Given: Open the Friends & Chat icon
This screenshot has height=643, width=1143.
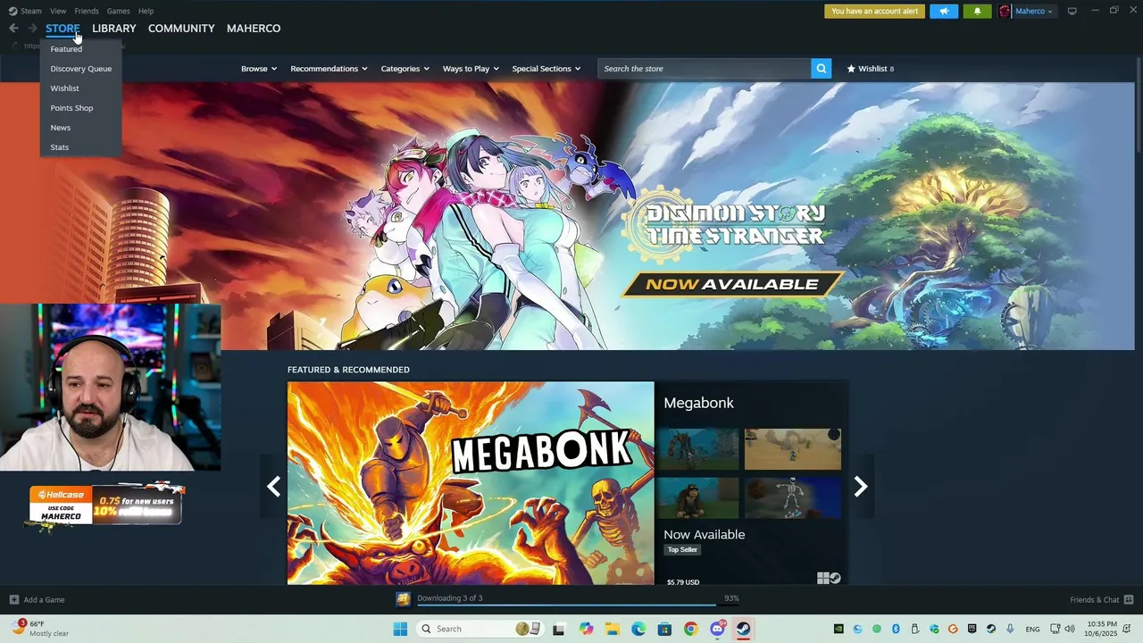Looking at the screenshot, I should pos(1129,599).
